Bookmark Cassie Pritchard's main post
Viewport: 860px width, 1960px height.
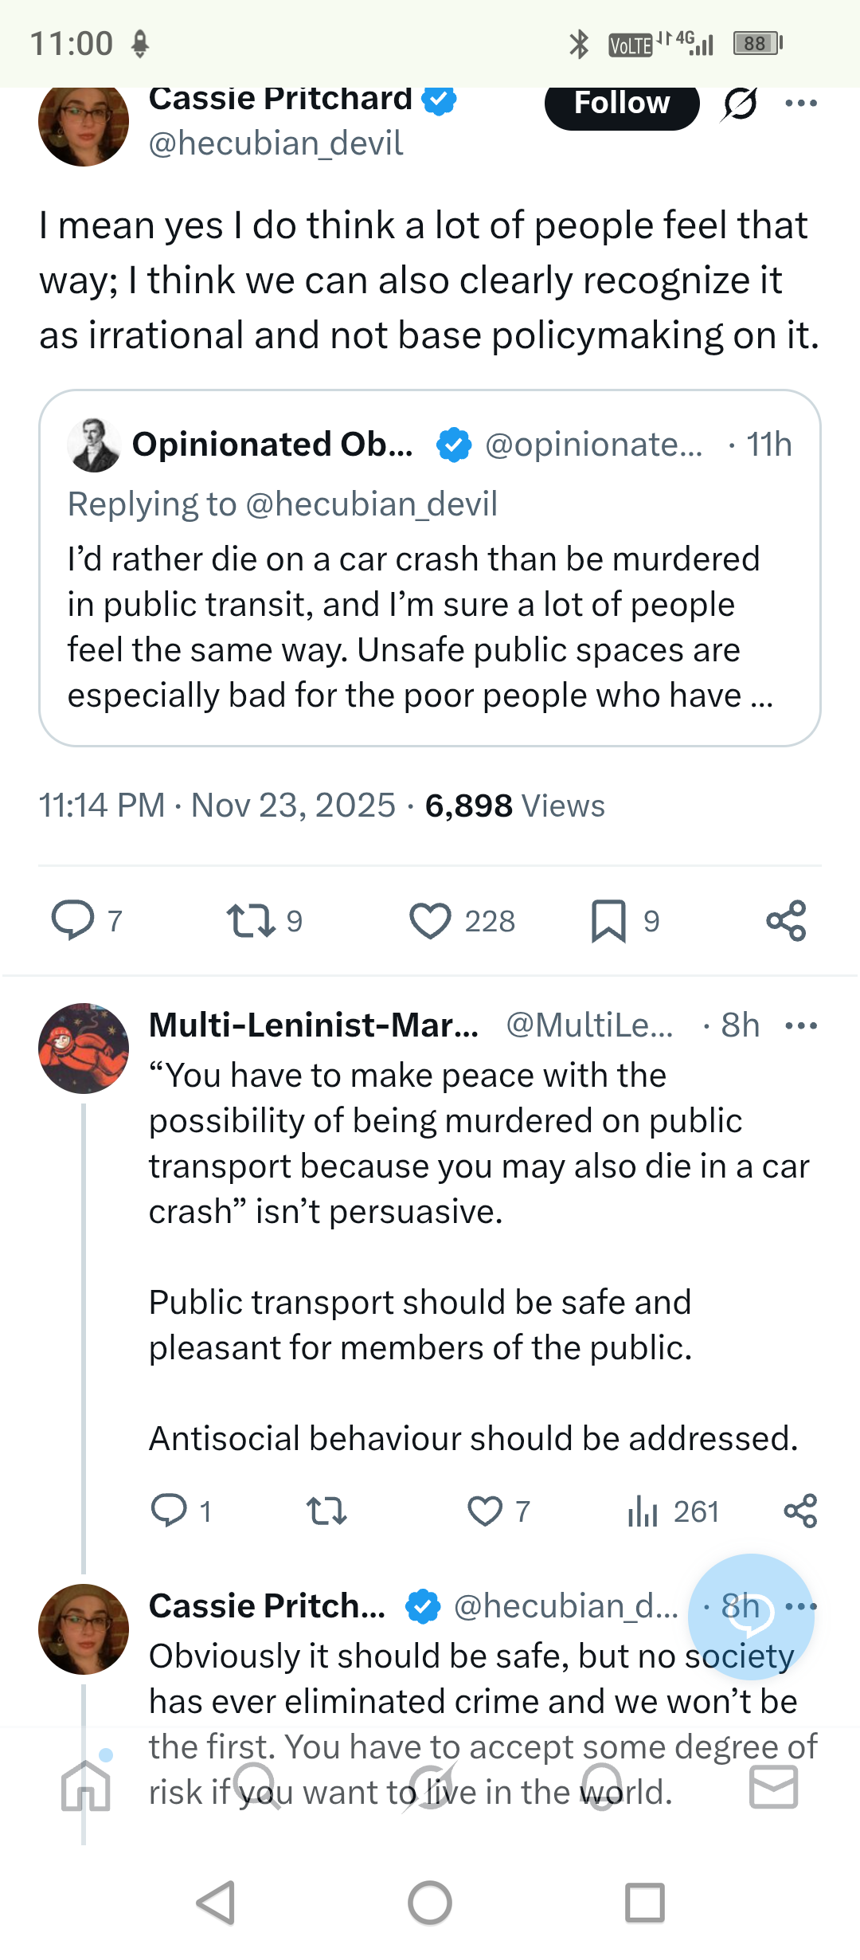tap(608, 921)
